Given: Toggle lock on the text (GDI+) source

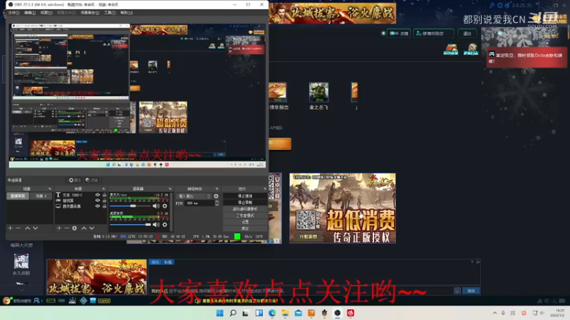Looking at the screenshot, I should (104, 195).
